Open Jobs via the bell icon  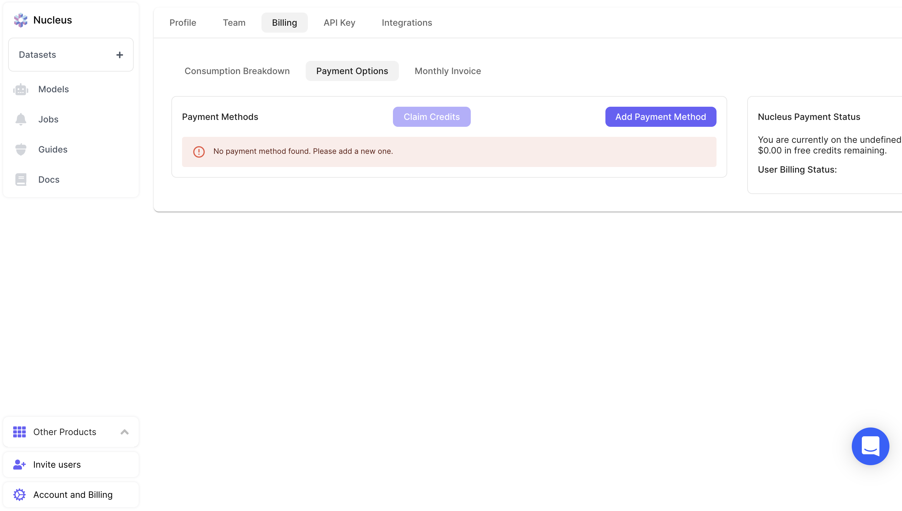[21, 119]
